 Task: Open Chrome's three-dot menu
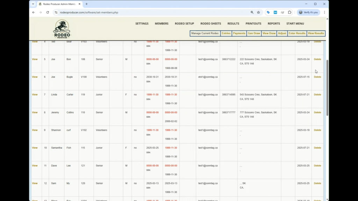[x=324, y=12]
